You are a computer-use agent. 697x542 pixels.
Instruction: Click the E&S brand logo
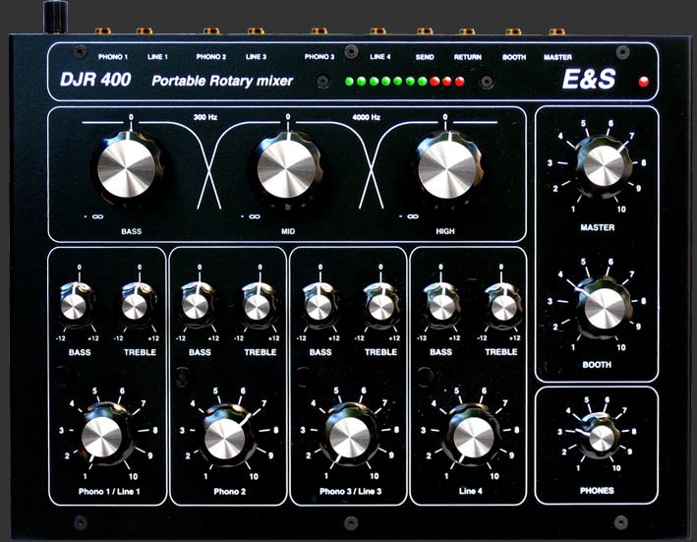(x=589, y=80)
